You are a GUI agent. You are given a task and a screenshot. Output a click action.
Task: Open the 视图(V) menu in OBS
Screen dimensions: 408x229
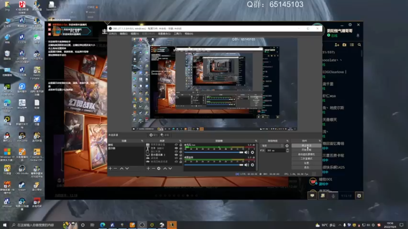click(135, 34)
